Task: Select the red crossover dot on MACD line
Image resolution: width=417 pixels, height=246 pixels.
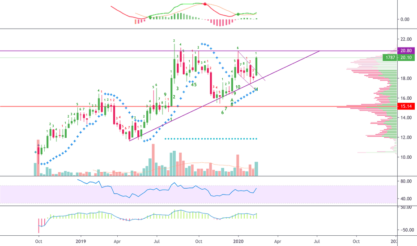Action: (x=205, y=4)
